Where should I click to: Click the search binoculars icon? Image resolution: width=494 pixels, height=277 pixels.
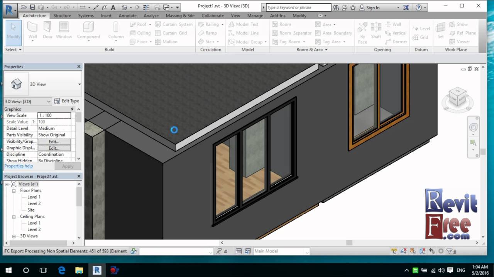(x=336, y=7)
